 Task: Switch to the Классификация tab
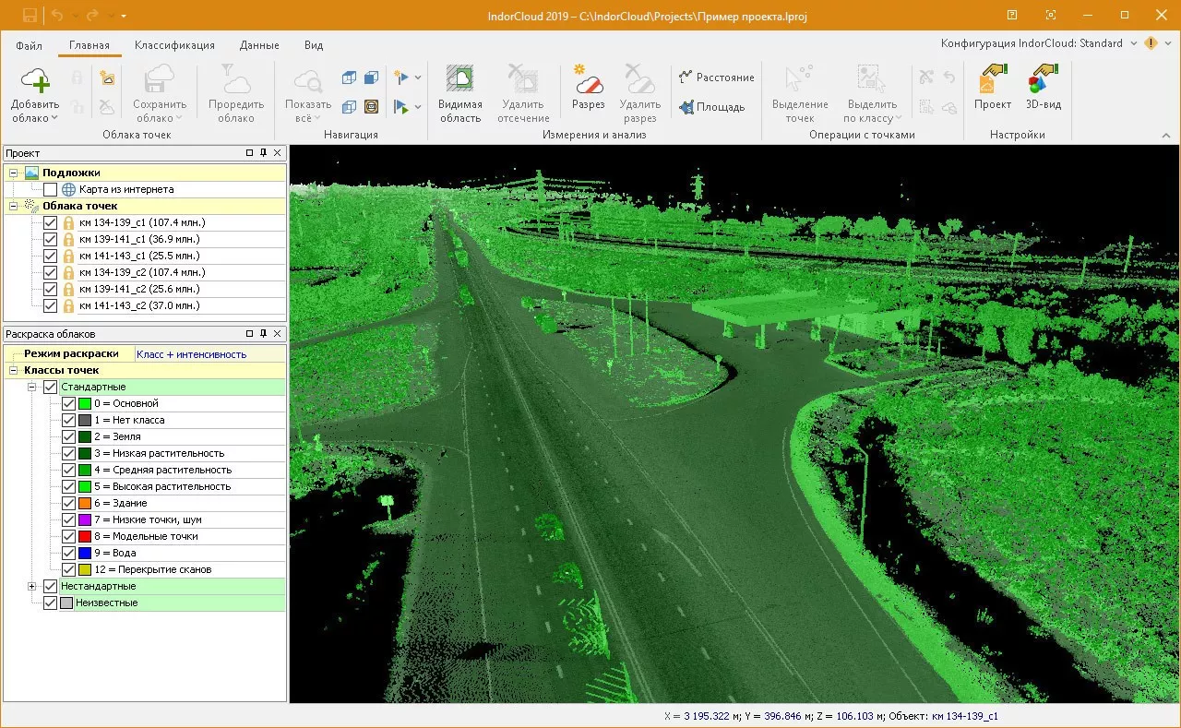pos(174,45)
